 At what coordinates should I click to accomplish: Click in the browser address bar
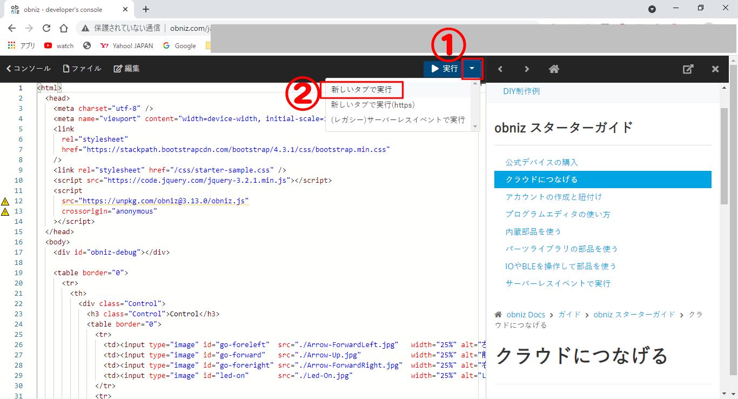(189, 28)
